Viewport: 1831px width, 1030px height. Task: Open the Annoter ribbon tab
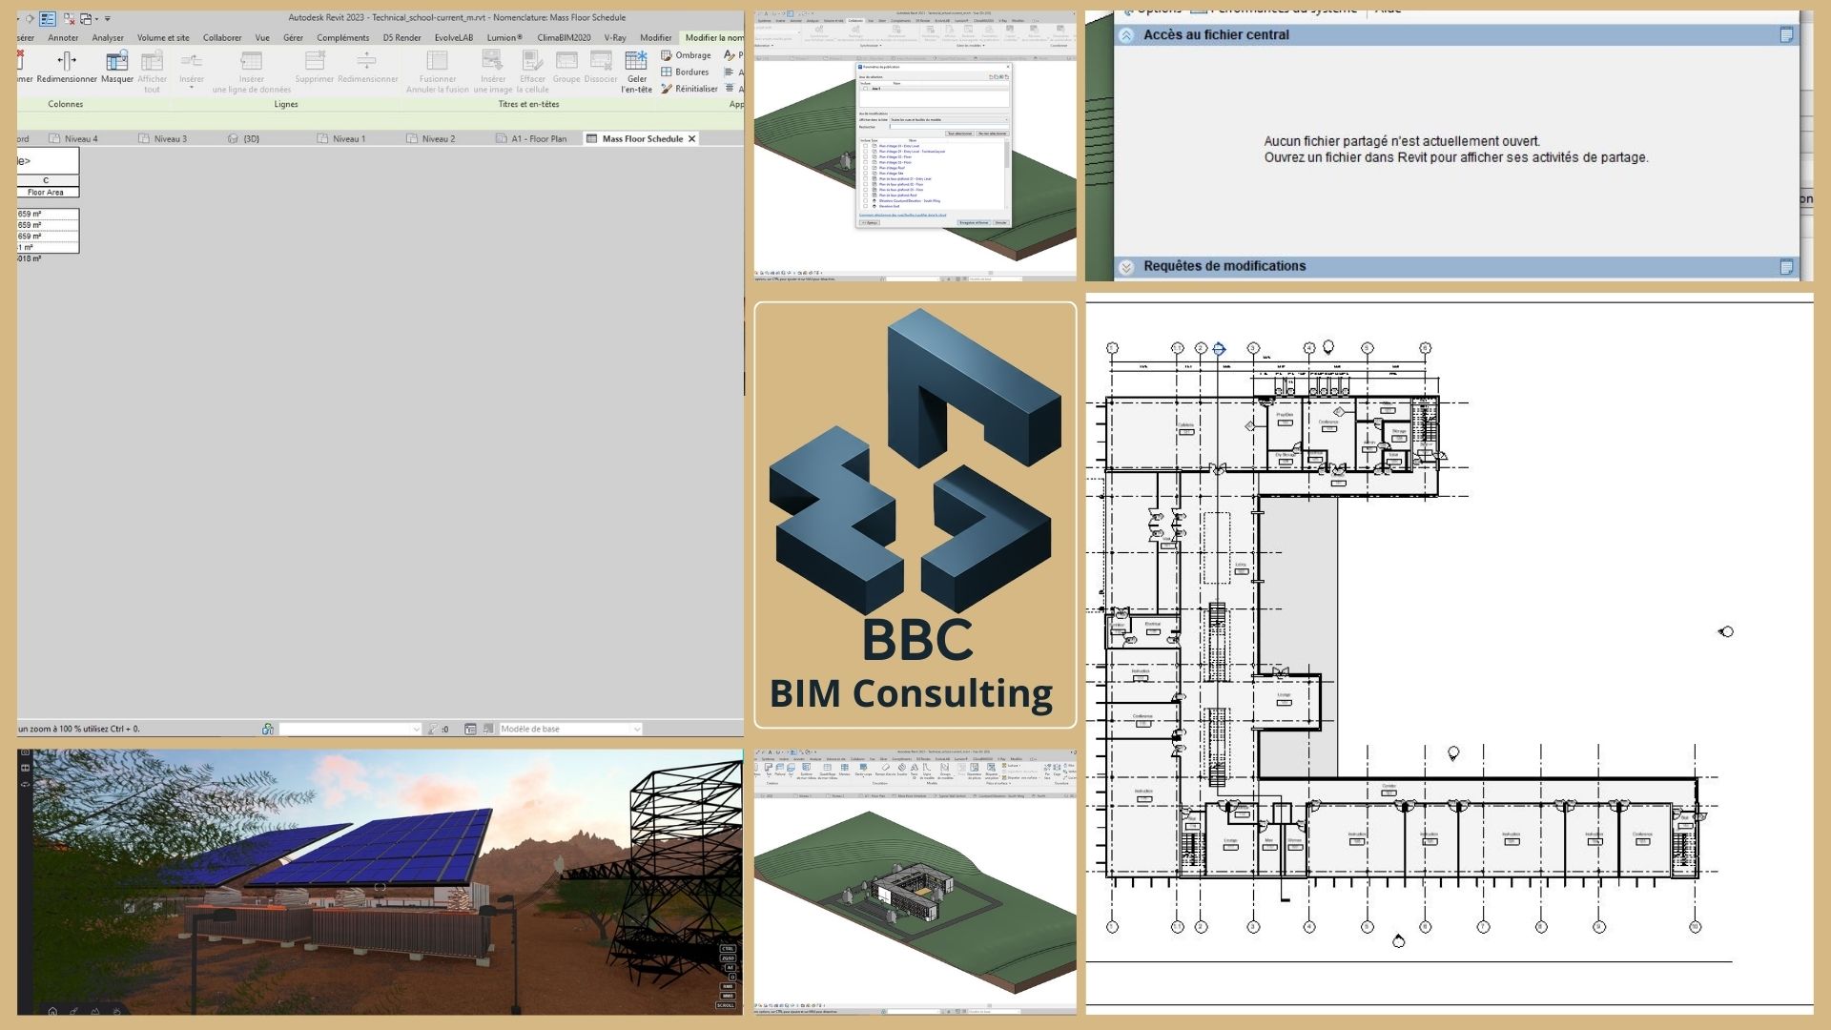pos(63,38)
